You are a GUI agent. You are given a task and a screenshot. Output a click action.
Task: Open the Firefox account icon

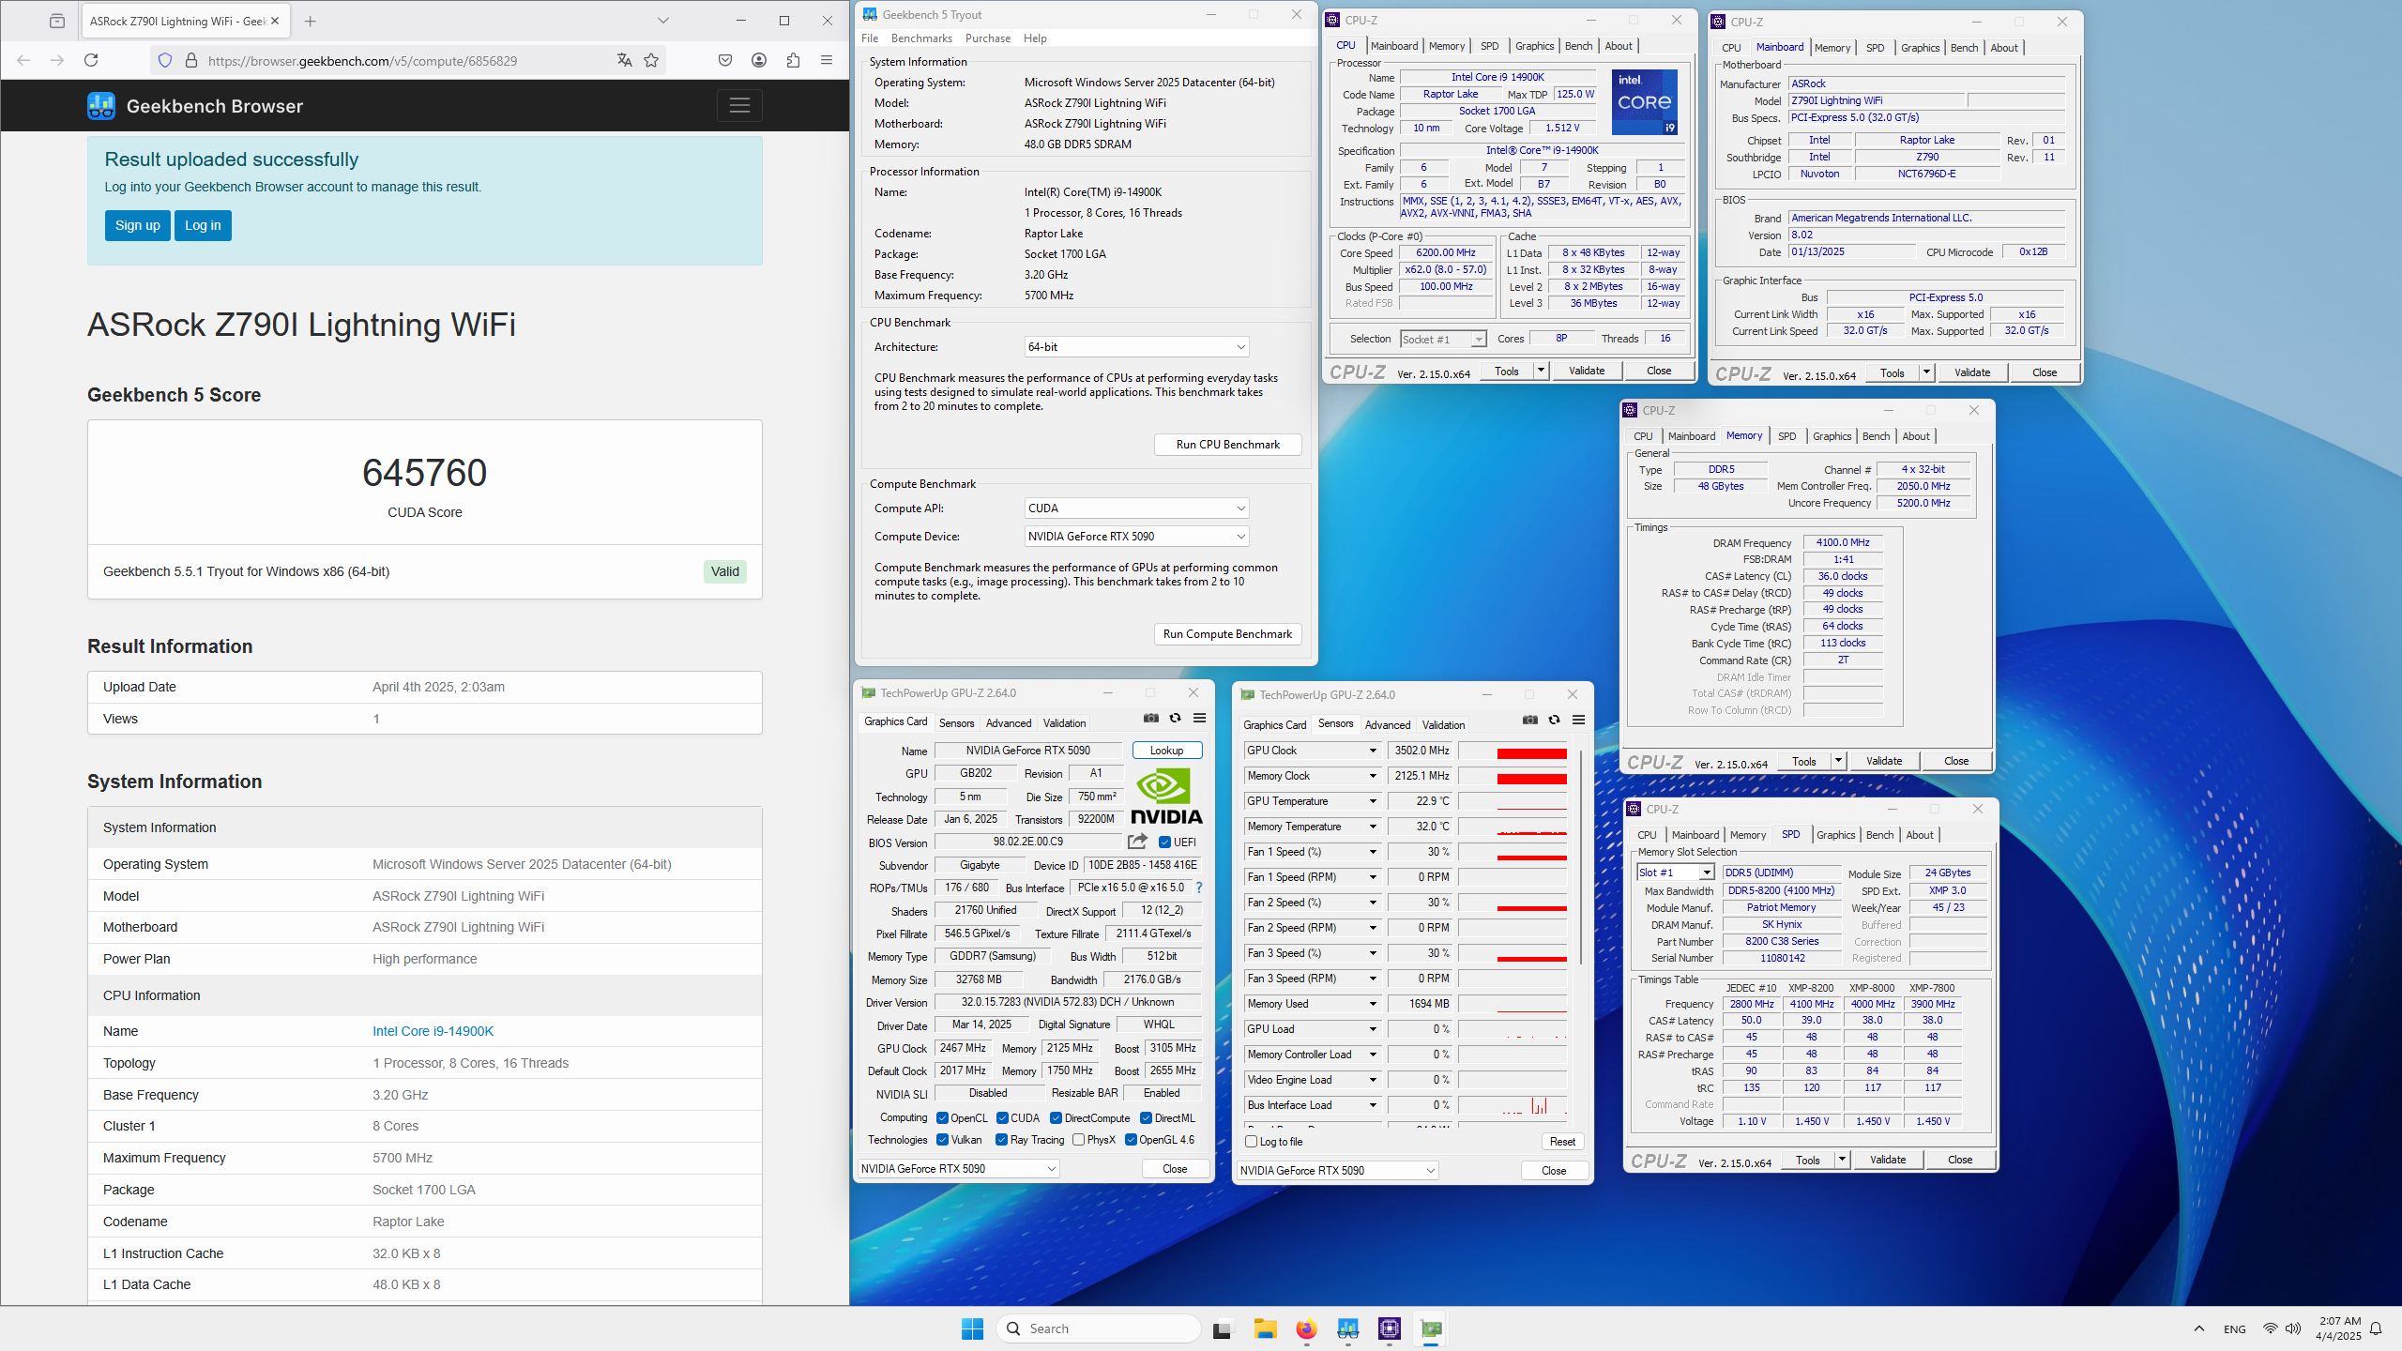click(759, 60)
